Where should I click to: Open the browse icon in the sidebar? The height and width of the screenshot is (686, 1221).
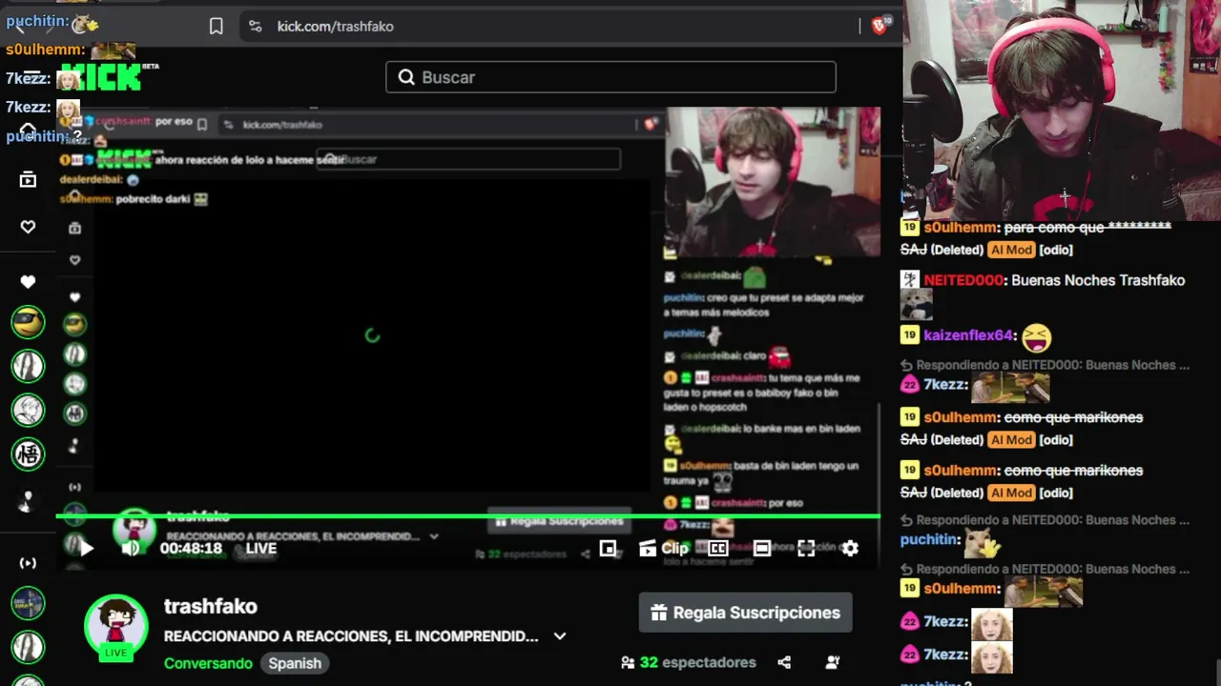pos(28,179)
